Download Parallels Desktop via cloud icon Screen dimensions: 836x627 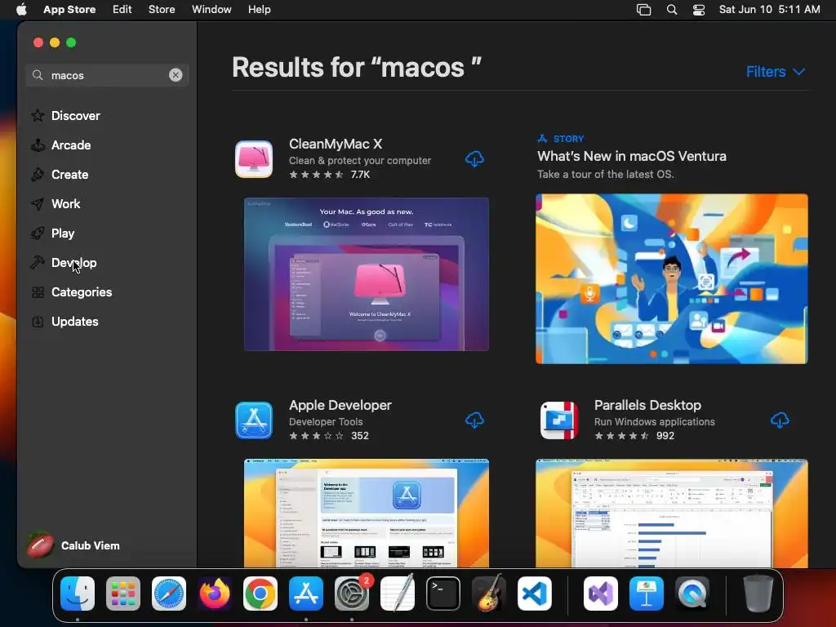tap(780, 420)
